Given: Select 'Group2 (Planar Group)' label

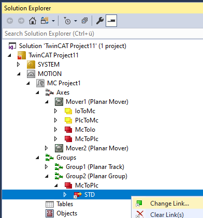Looking at the screenshot, I should (96, 176).
